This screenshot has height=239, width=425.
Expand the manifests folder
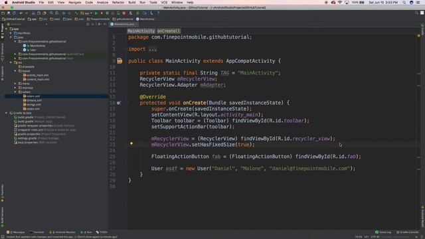coord(11,33)
